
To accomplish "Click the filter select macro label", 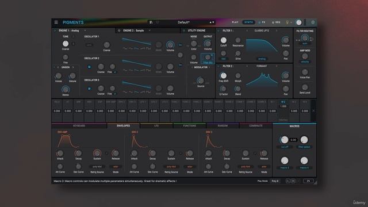I will (x=304, y=147).
